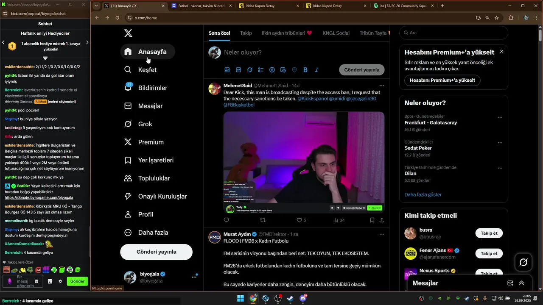Share MehmetSaid's post
Viewport: 543px width, 305px height.
(x=382, y=220)
